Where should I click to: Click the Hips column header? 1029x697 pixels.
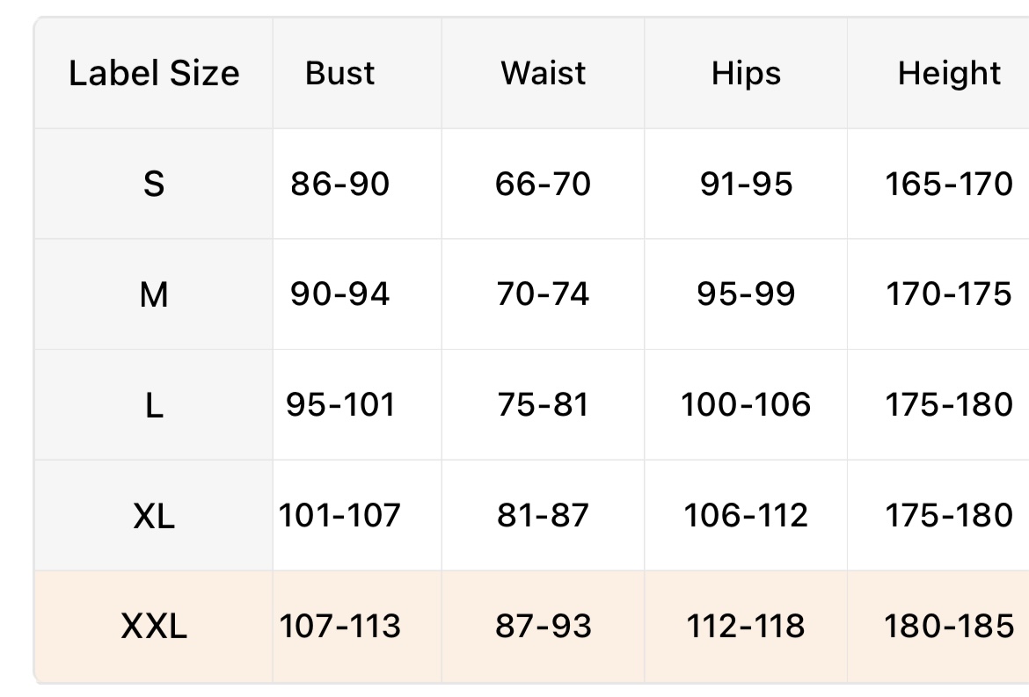(746, 73)
